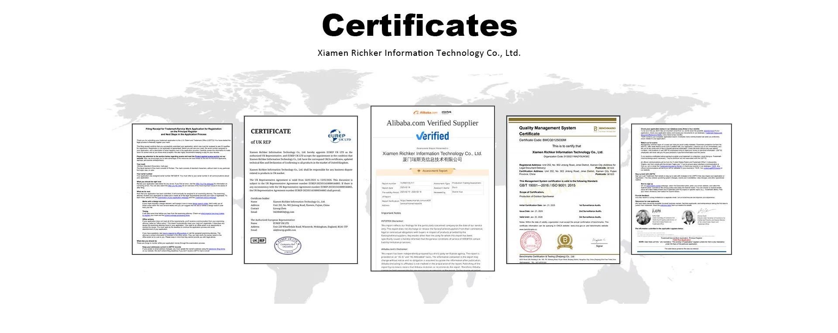
Task: Click the red round seal on quality certificate
Action: pos(530,241)
